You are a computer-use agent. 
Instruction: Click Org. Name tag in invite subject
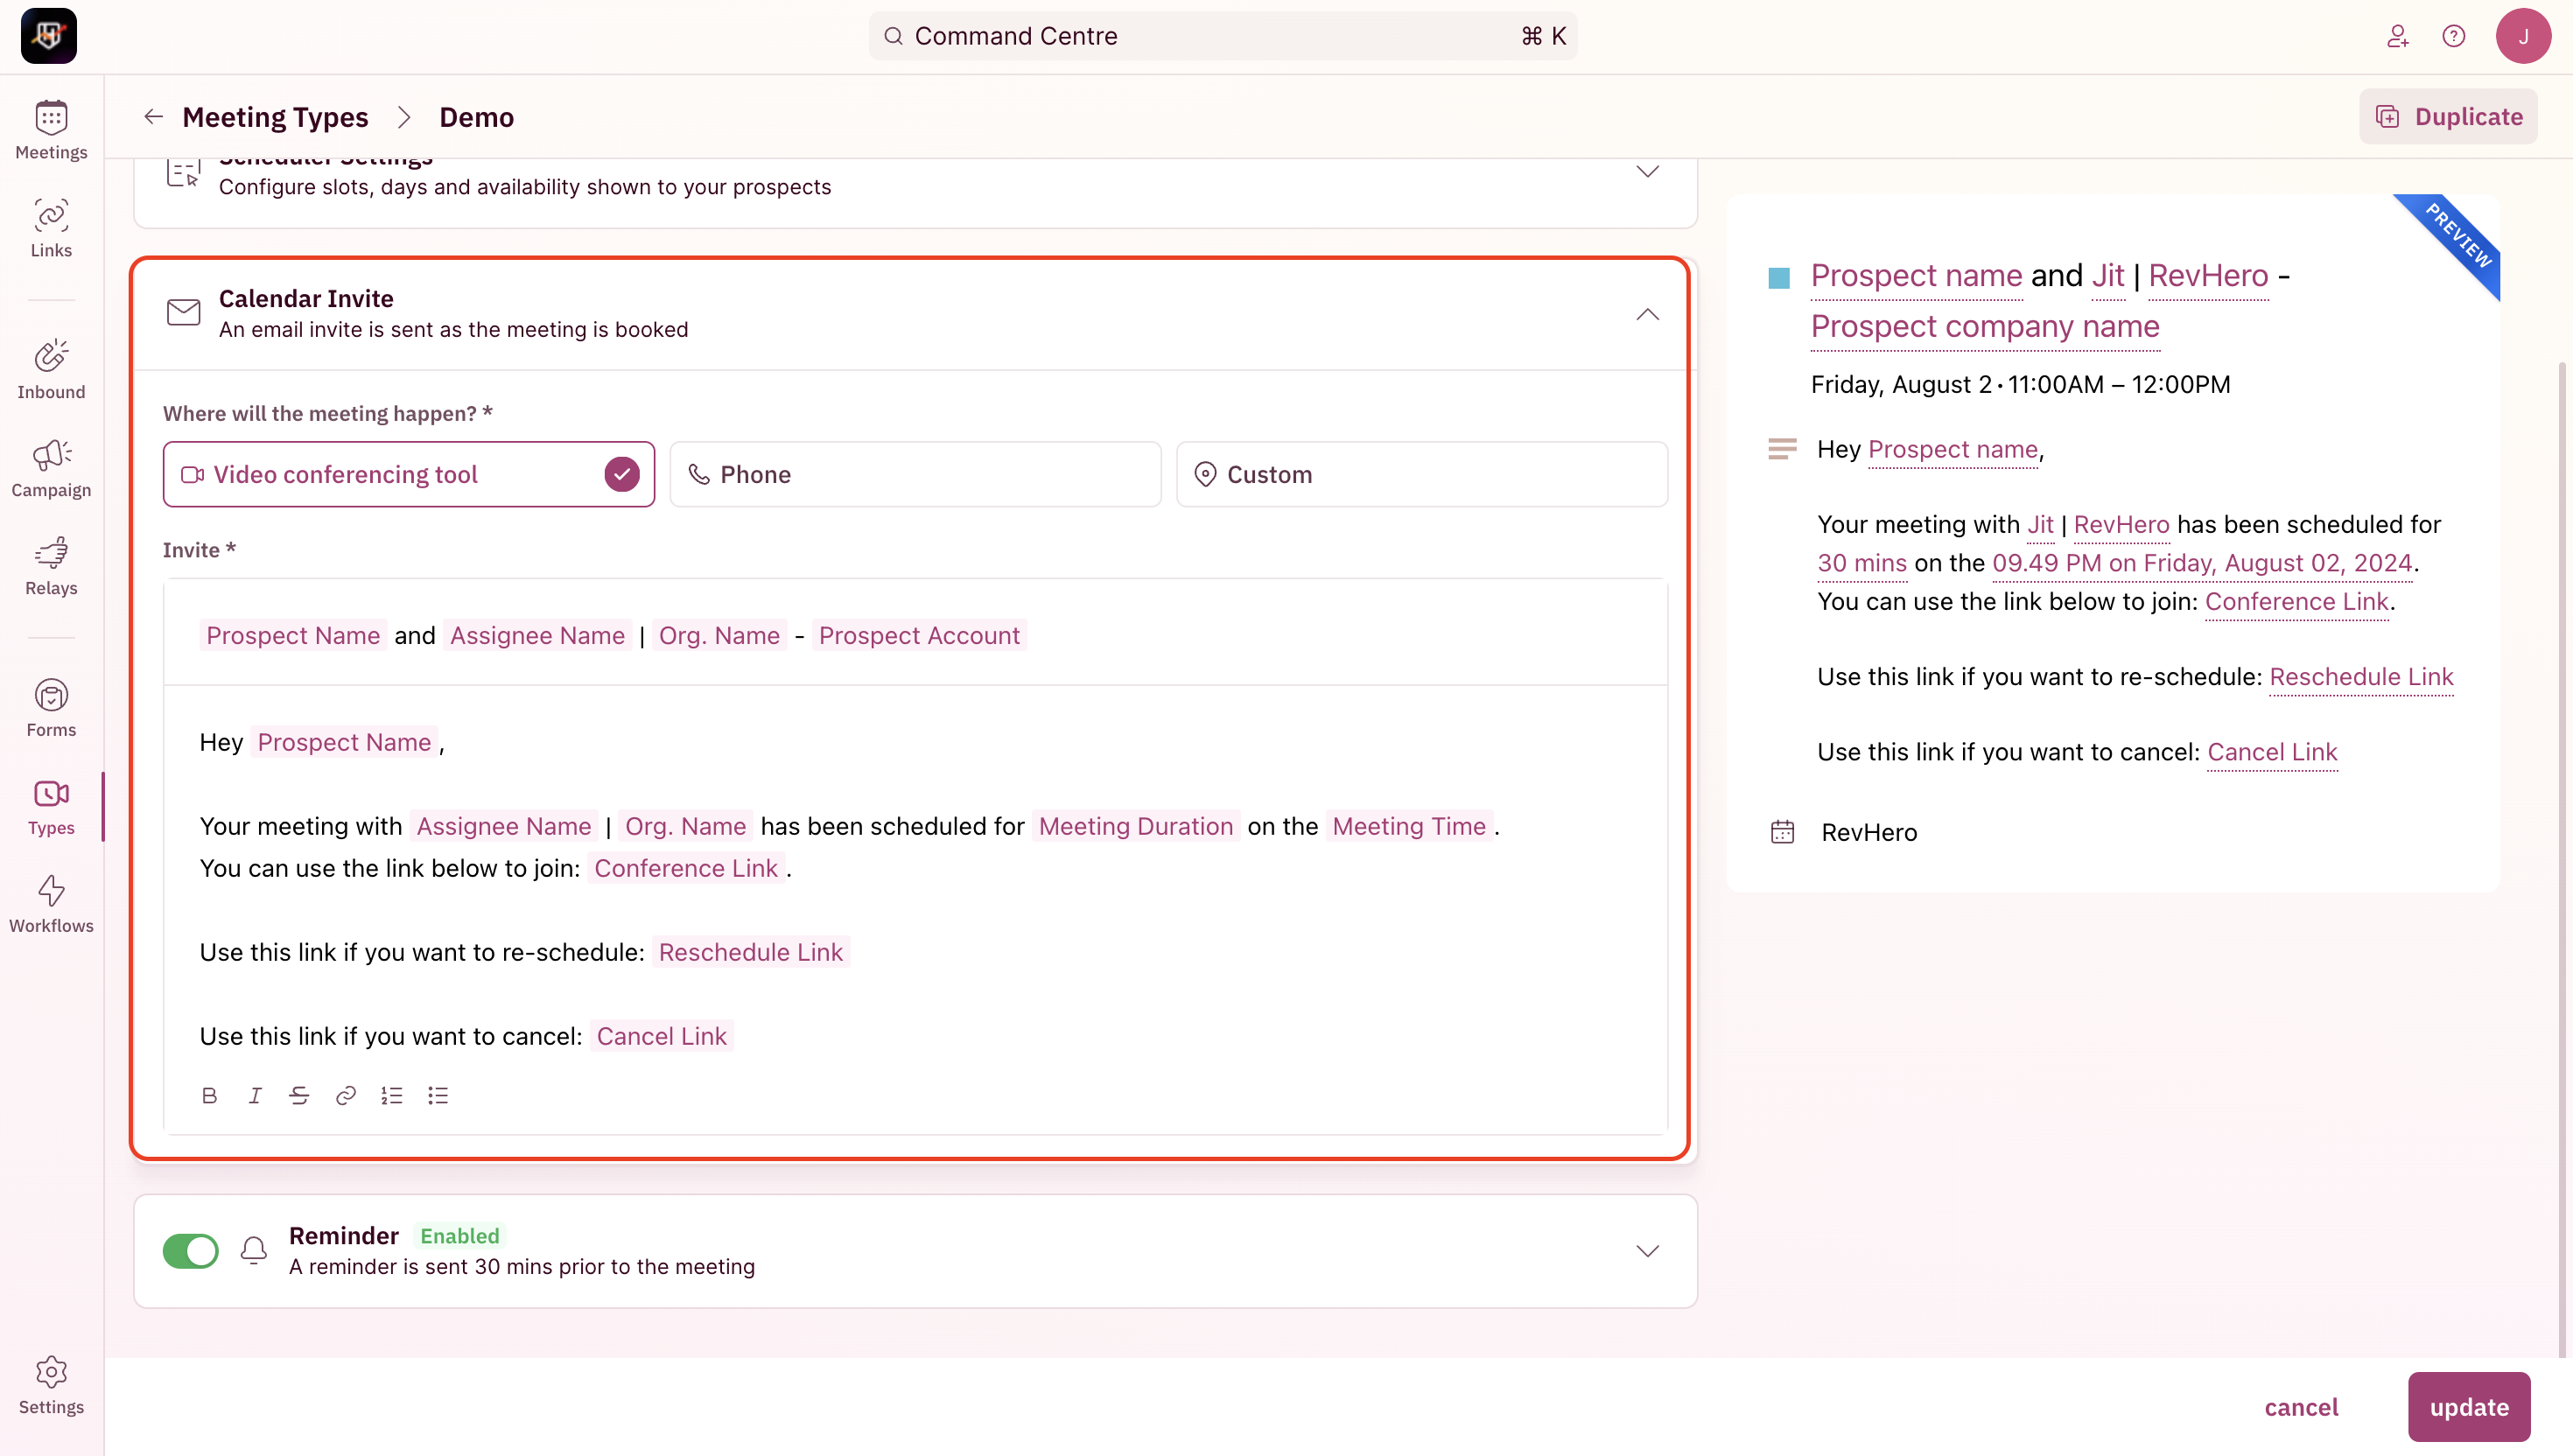[719, 635]
